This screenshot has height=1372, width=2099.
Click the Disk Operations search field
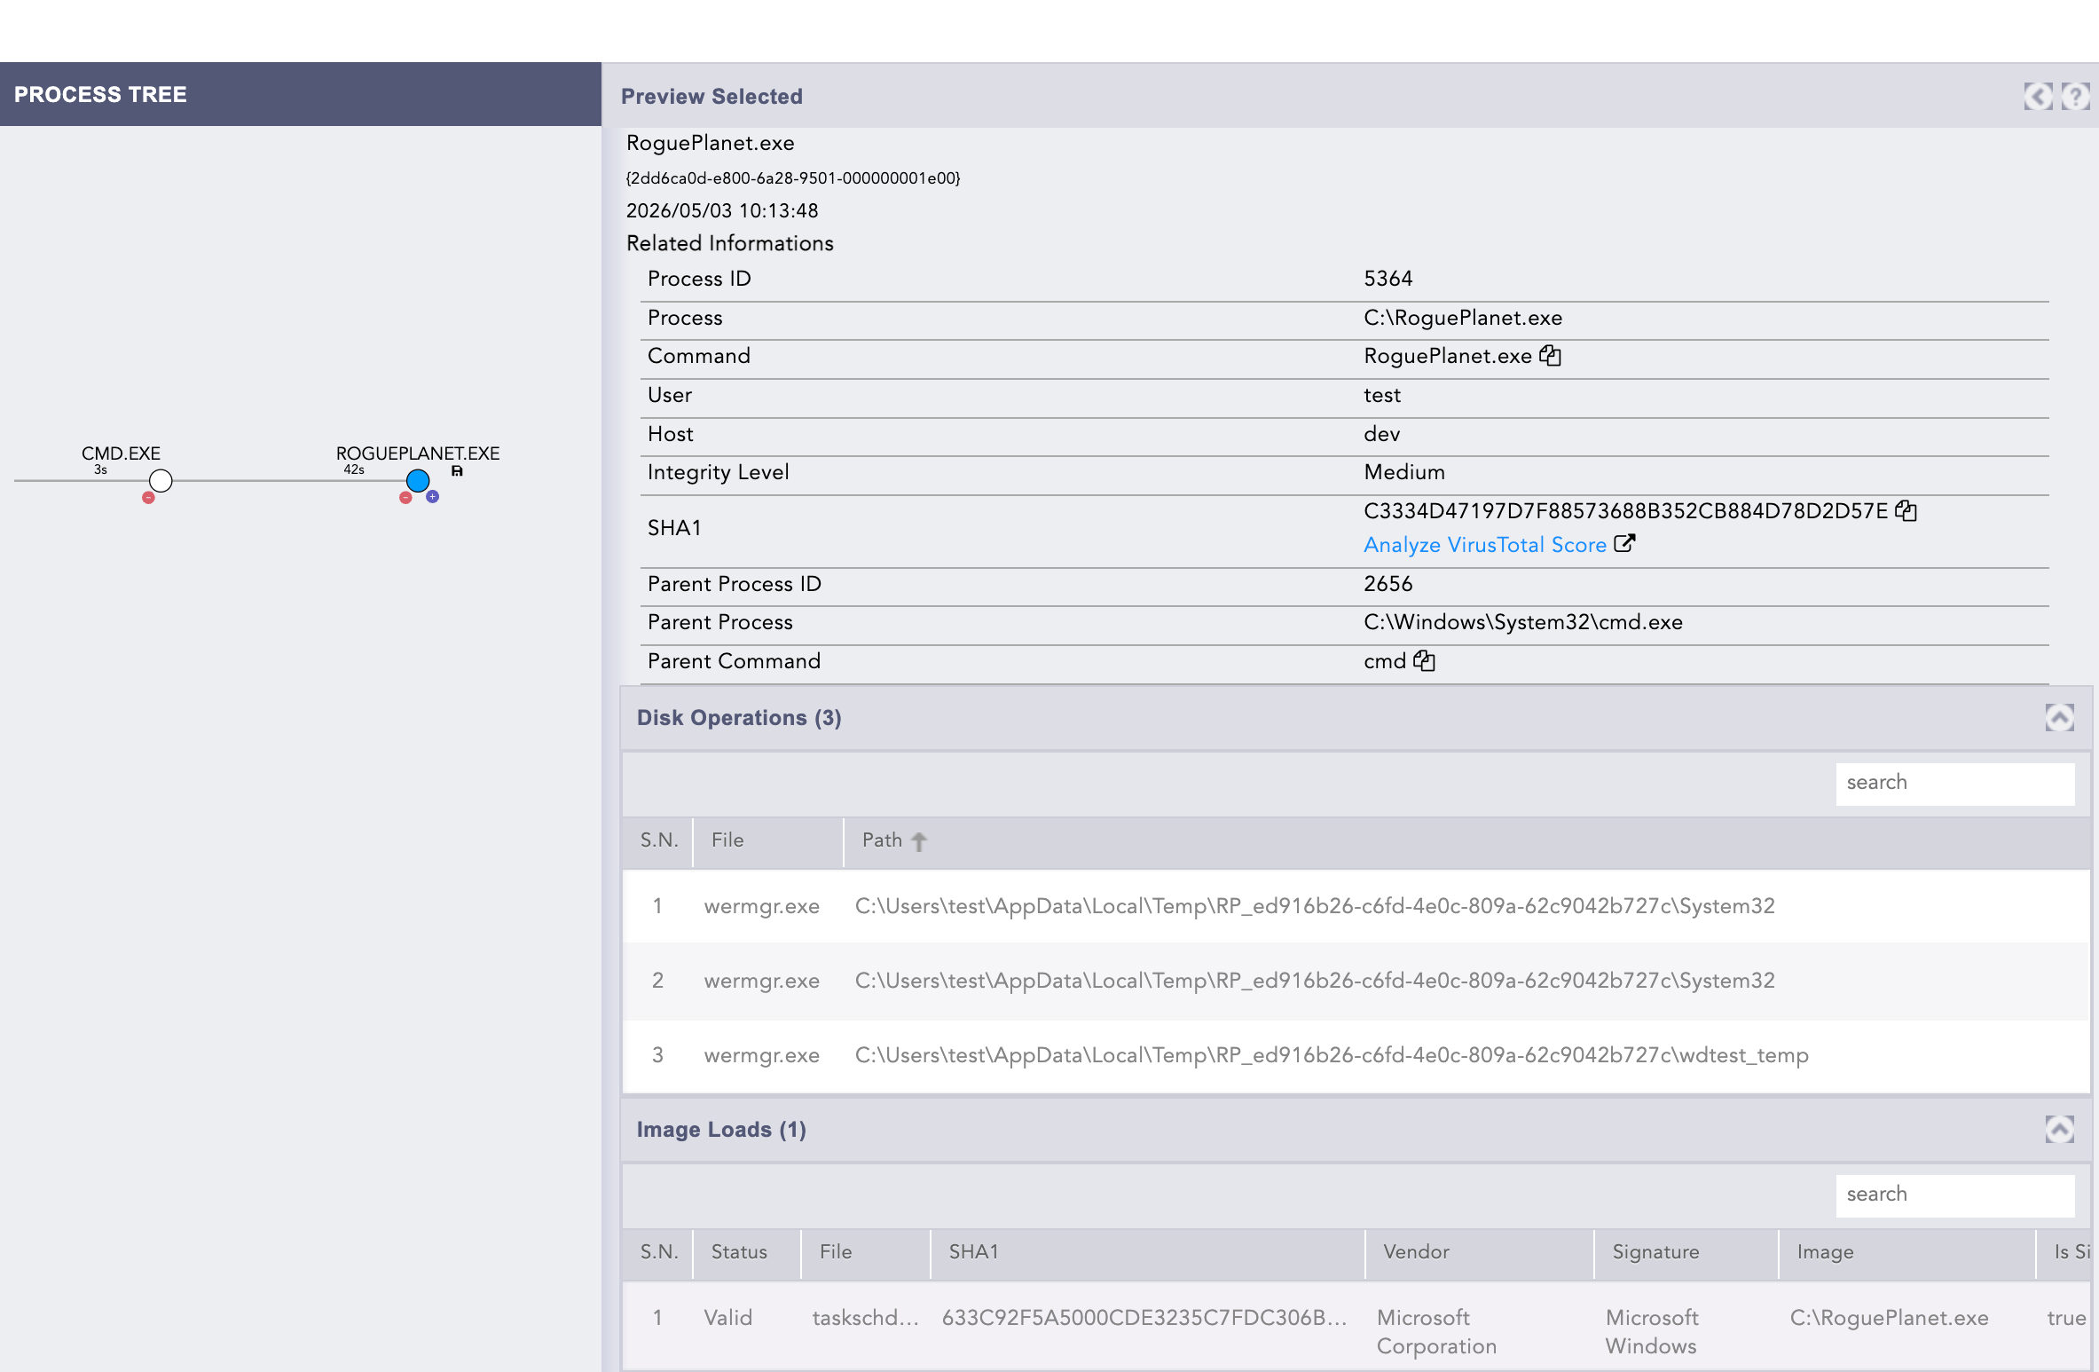[1954, 783]
